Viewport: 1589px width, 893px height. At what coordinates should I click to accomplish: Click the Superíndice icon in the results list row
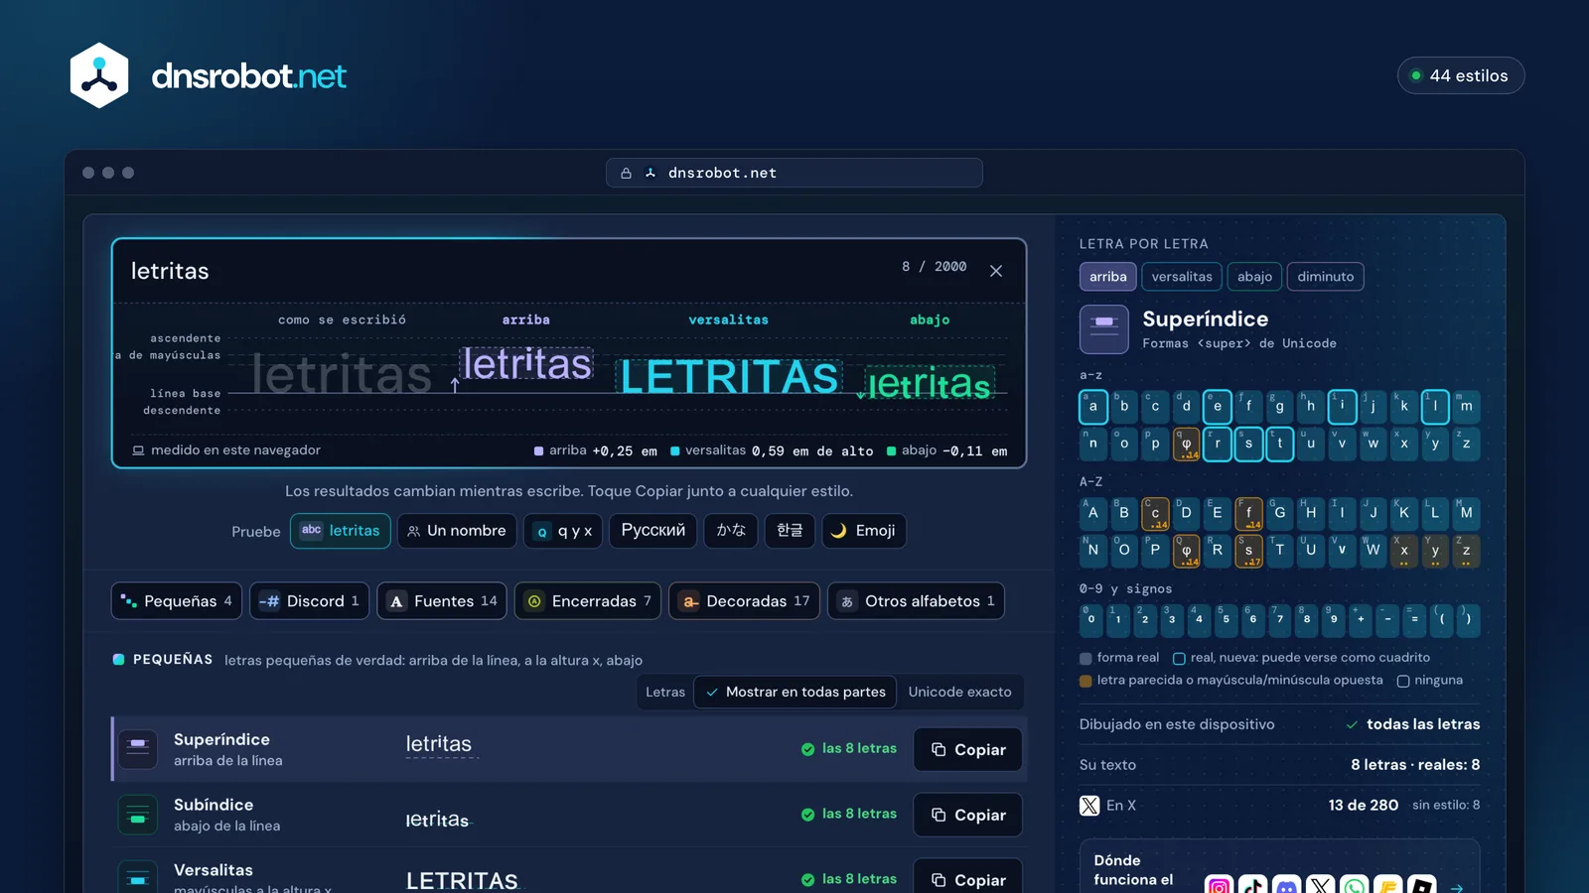[138, 748]
